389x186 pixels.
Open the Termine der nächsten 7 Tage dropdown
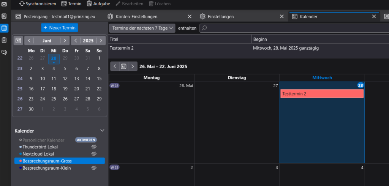(142, 28)
